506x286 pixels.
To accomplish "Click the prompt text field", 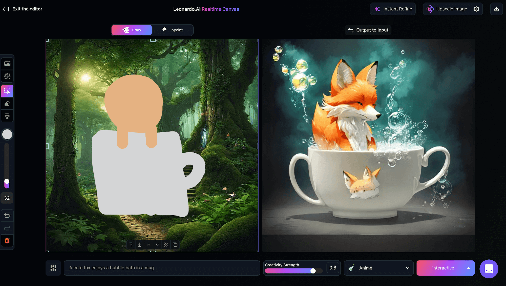I will 162,268.
